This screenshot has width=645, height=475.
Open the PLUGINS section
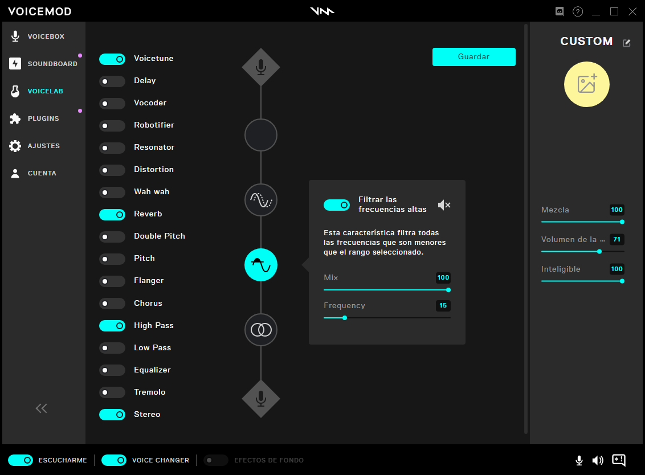(x=44, y=118)
